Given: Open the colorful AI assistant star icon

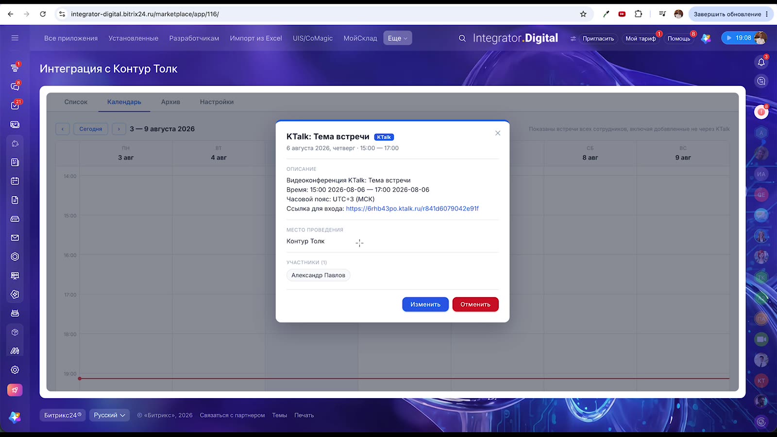Looking at the screenshot, I should click(706, 38).
